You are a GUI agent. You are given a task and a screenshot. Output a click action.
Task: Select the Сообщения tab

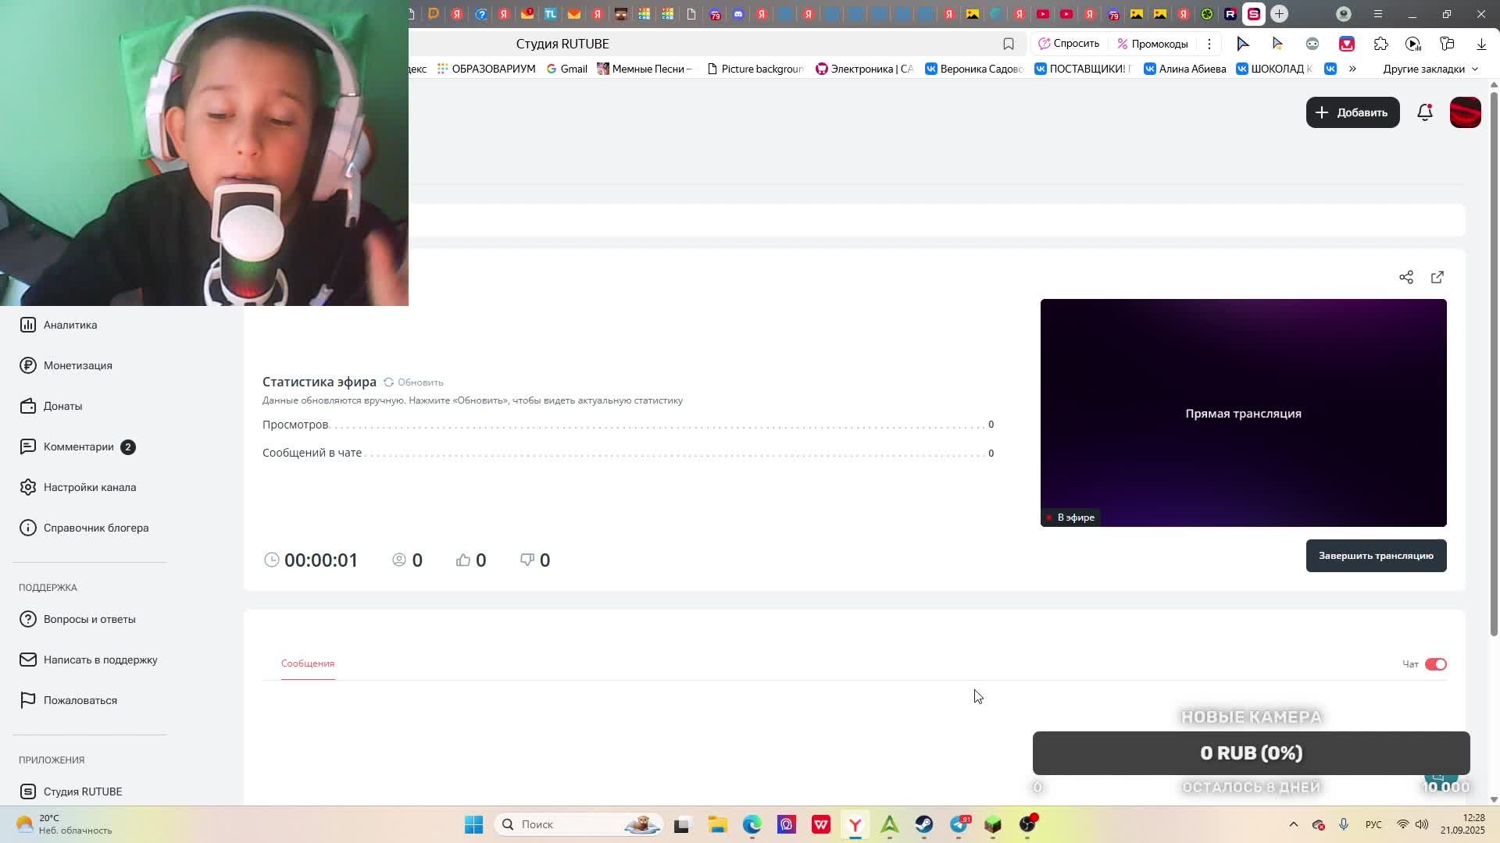[308, 663]
